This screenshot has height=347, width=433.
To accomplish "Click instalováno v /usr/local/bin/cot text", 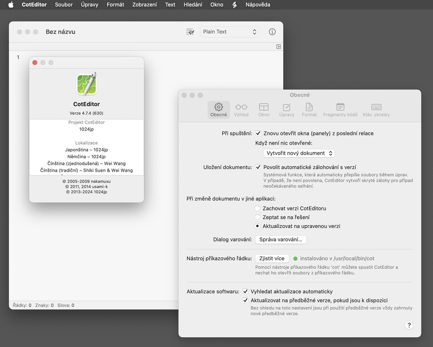I will pyautogui.click(x=337, y=258).
